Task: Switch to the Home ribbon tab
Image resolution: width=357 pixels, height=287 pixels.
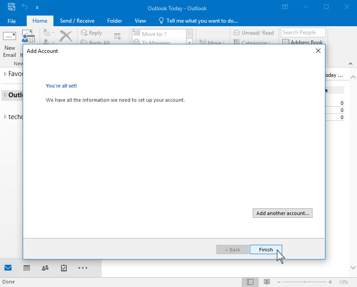Action: (40, 21)
